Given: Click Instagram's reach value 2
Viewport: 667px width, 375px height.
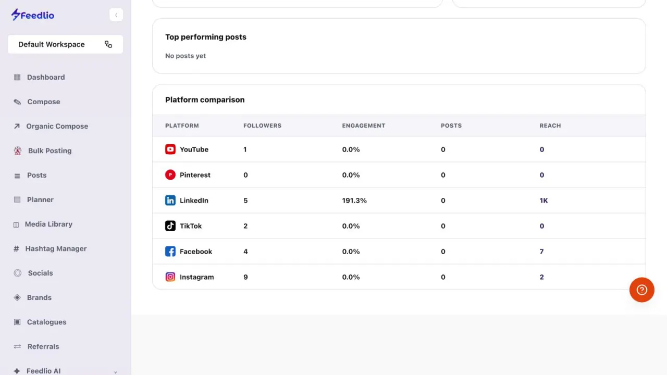Looking at the screenshot, I should tap(542, 277).
